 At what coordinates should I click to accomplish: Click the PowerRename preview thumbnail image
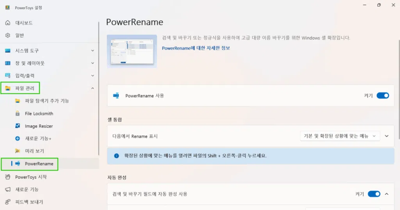coord(132,51)
